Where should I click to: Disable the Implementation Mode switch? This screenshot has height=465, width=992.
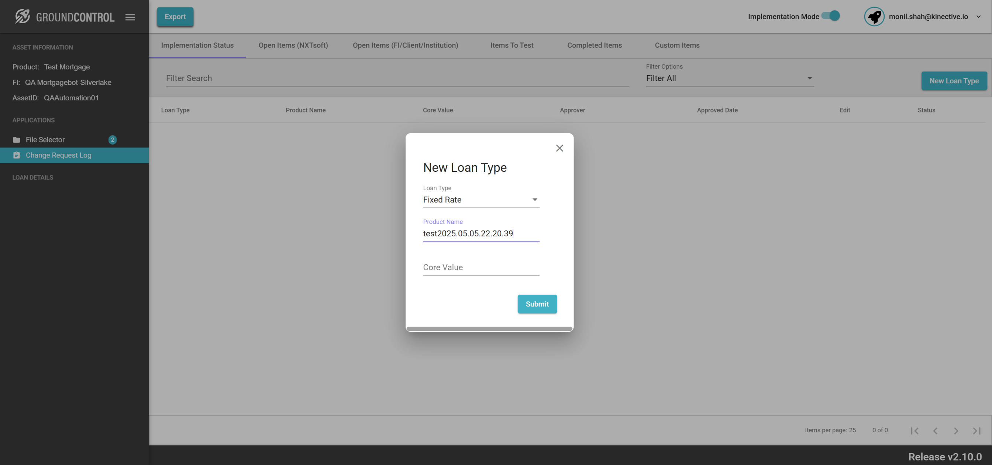pos(831,16)
